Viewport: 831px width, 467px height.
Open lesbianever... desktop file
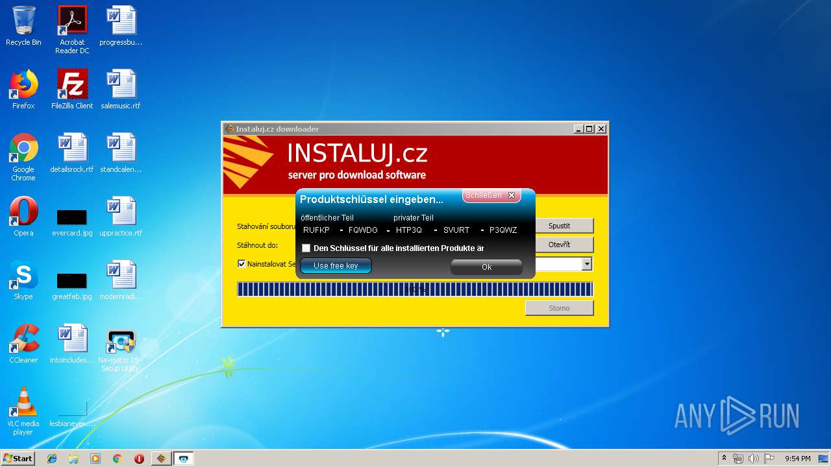(x=72, y=414)
